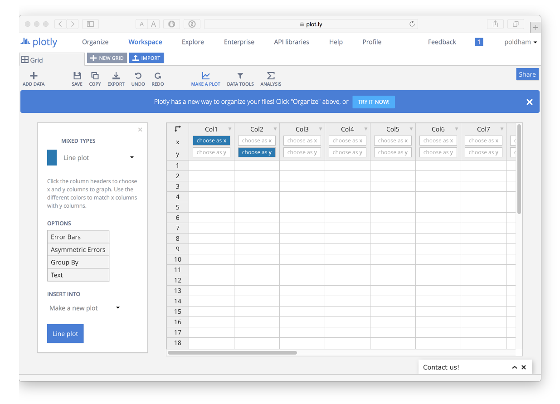Screen dimensions: 560x404
Task: Open the Line plot type dropdown
Action: pyautogui.click(x=99, y=158)
